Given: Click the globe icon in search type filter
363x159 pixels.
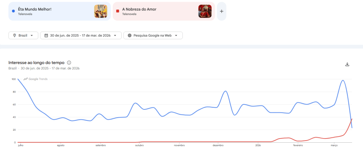Looking at the screenshot, I should [x=129, y=35].
